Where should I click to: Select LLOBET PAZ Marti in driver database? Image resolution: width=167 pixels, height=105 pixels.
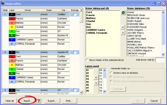pyautogui.click(x=137, y=39)
